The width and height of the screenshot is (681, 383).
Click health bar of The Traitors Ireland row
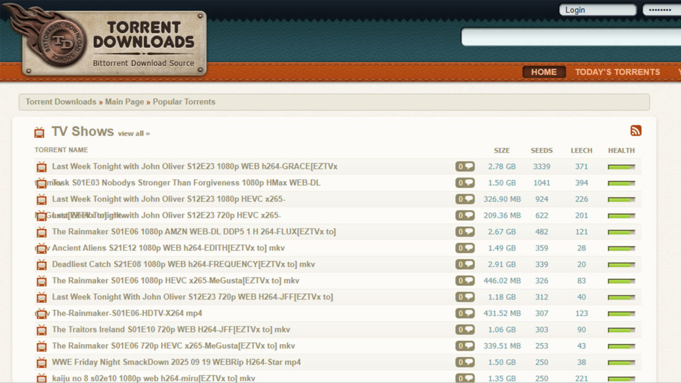(x=621, y=330)
